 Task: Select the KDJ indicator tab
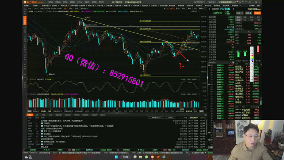click(93, 111)
